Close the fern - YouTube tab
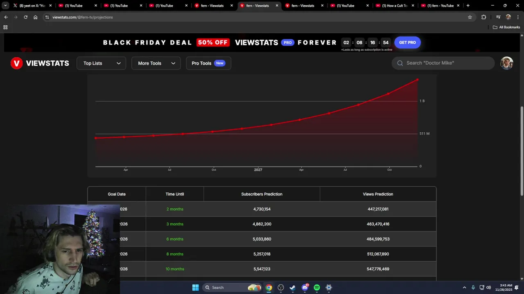The image size is (524, 294). [458, 6]
